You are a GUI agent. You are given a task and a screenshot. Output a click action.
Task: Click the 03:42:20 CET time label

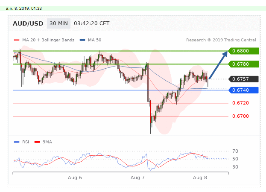(92, 23)
